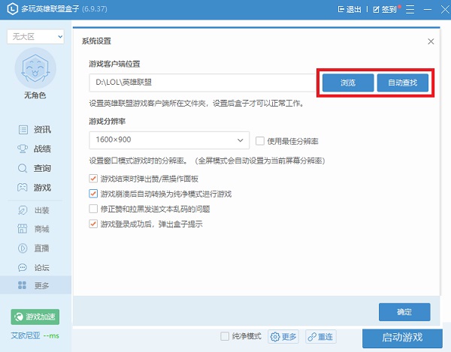Close the 系统设置 settings dialog
This screenshot has height=352, width=451.
tap(431, 41)
